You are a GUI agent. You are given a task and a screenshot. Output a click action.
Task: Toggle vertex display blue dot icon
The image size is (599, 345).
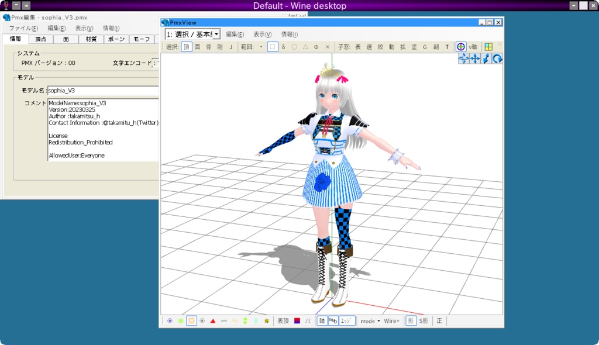tap(170, 321)
